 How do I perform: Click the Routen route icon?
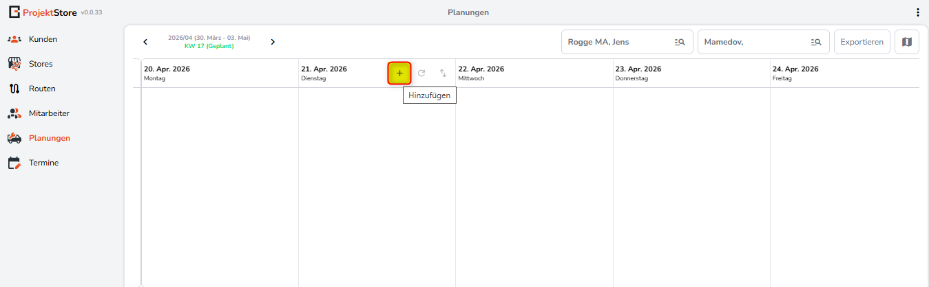(14, 89)
